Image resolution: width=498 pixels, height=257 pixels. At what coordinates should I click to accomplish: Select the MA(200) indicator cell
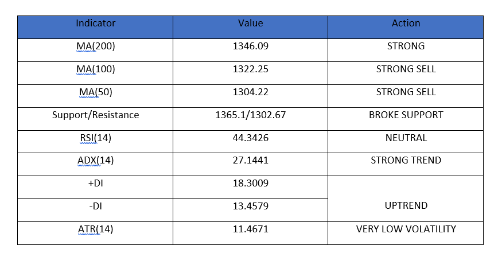point(95,50)
